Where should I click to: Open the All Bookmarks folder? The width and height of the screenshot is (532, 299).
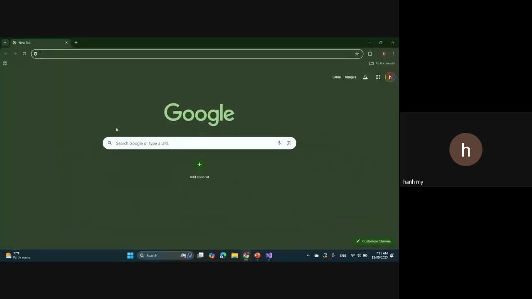click(x=382, y=63)
